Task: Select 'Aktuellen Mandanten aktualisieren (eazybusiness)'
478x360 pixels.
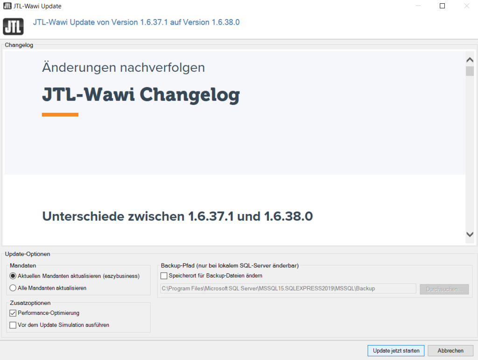Action: [x=14, y=276]
